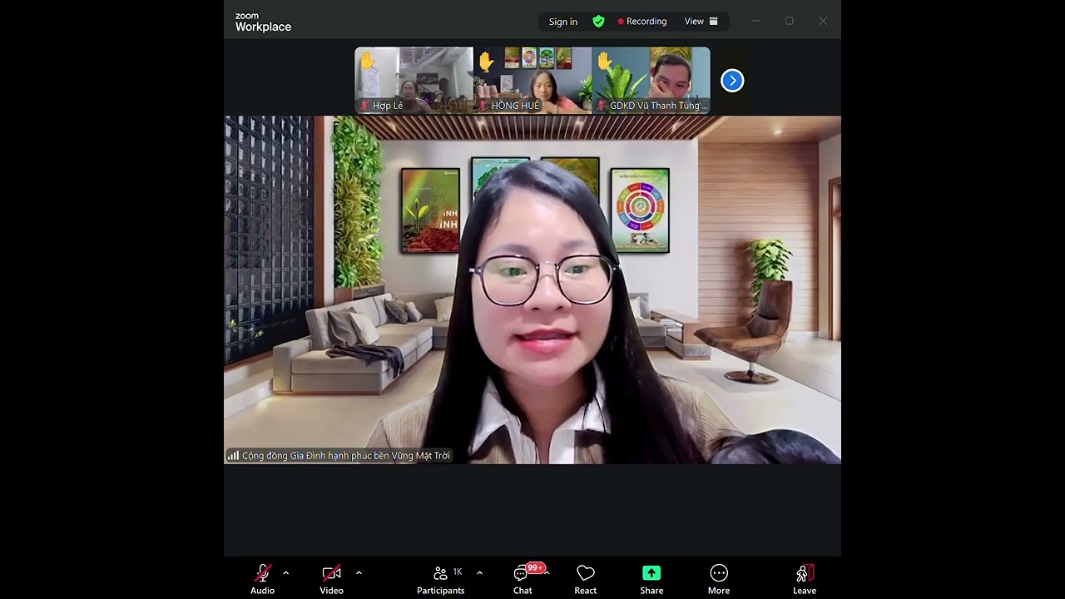This screenshot has height=599, width=1065.
Task: Select Hợp Lê participant thumbnail
Action: point(414,80)
